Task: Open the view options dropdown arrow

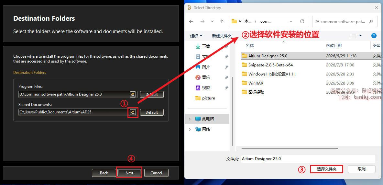Action: pyautogui.click(x=360, y=36)
